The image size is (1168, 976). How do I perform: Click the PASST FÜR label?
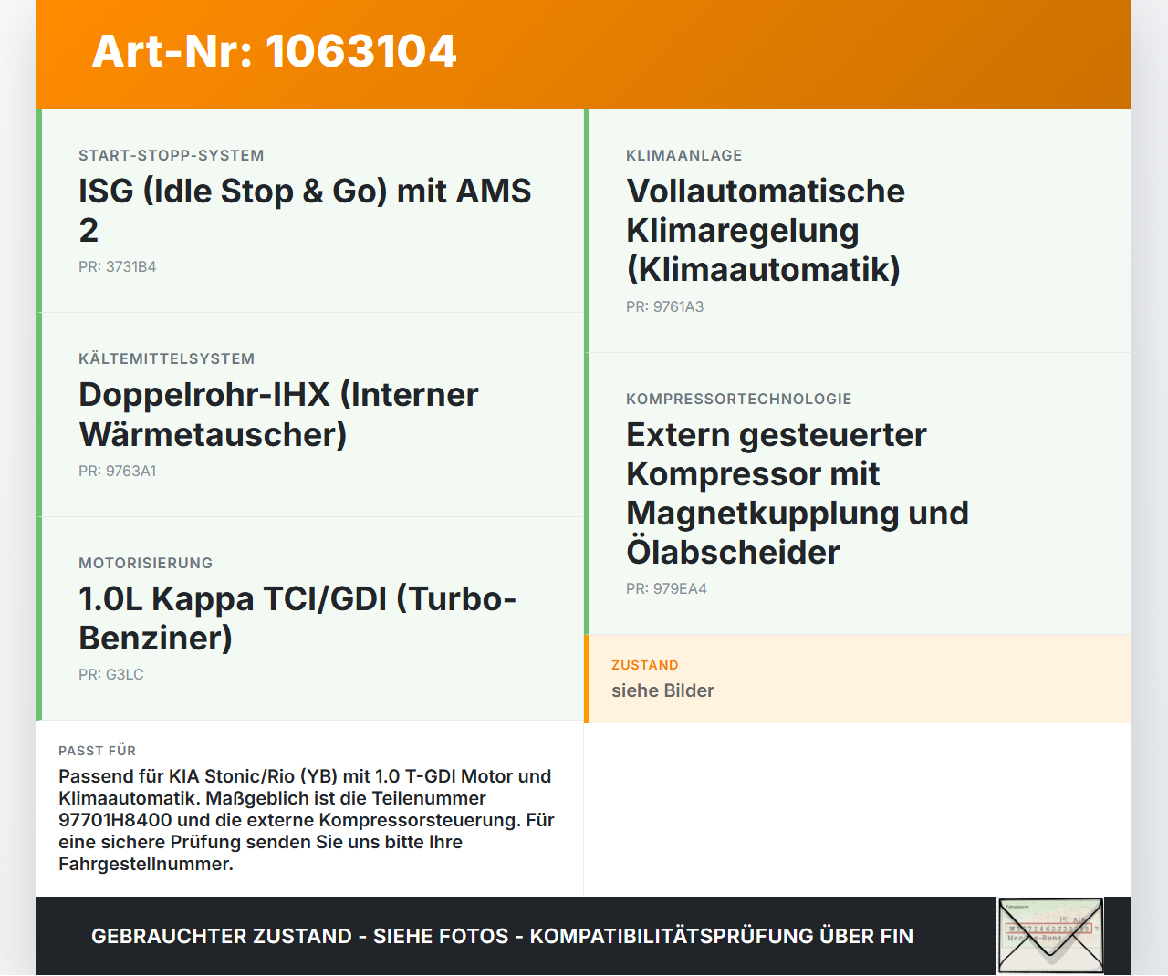(98, 751)
